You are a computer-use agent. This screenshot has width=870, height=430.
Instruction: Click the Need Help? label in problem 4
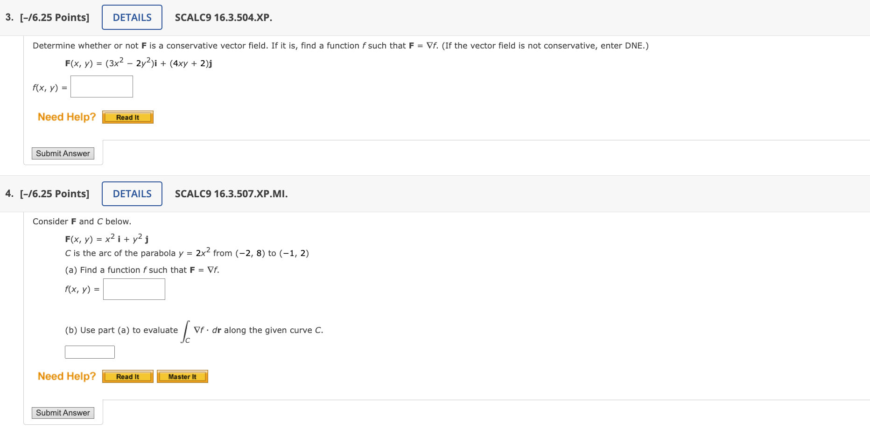click(66, 376)
